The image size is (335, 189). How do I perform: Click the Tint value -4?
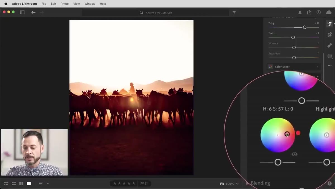(317, 33)
